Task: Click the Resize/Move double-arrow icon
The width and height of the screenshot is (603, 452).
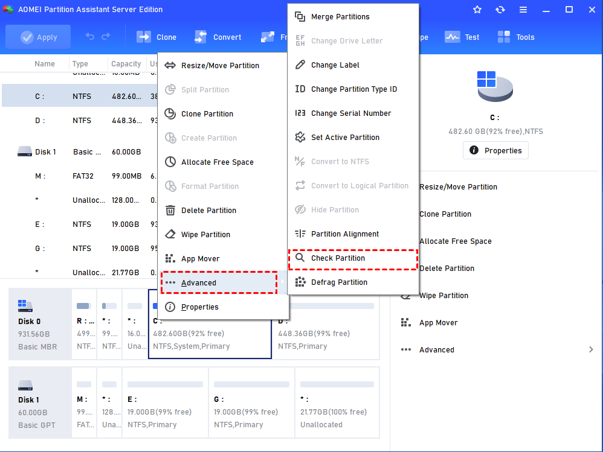Action: [x=170, y=65]
